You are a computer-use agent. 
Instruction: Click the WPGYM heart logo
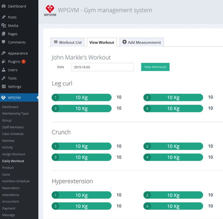coord(50,11)
